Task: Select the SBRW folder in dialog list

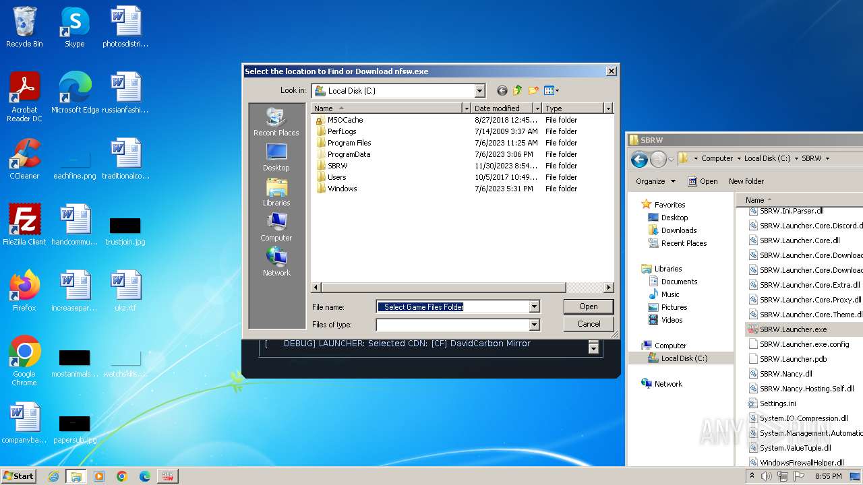Action: pos(337,166)
